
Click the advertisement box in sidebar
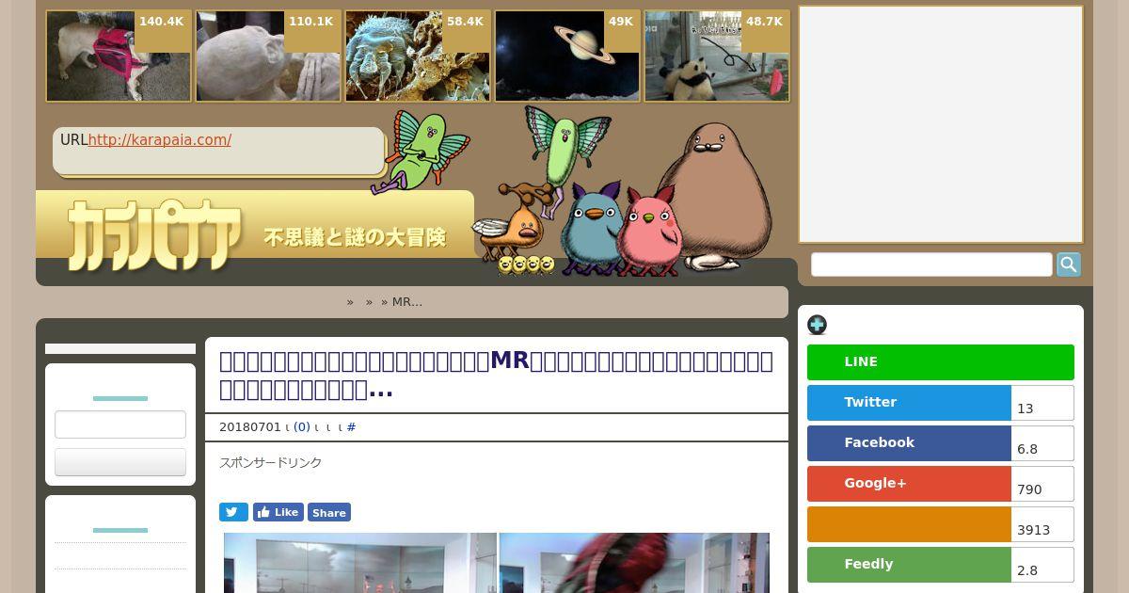tap(941, 124)
